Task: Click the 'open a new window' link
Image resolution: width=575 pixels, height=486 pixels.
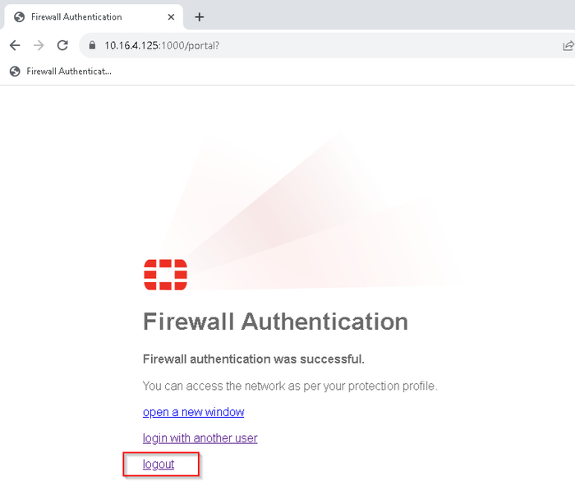Action: (193, 412)
